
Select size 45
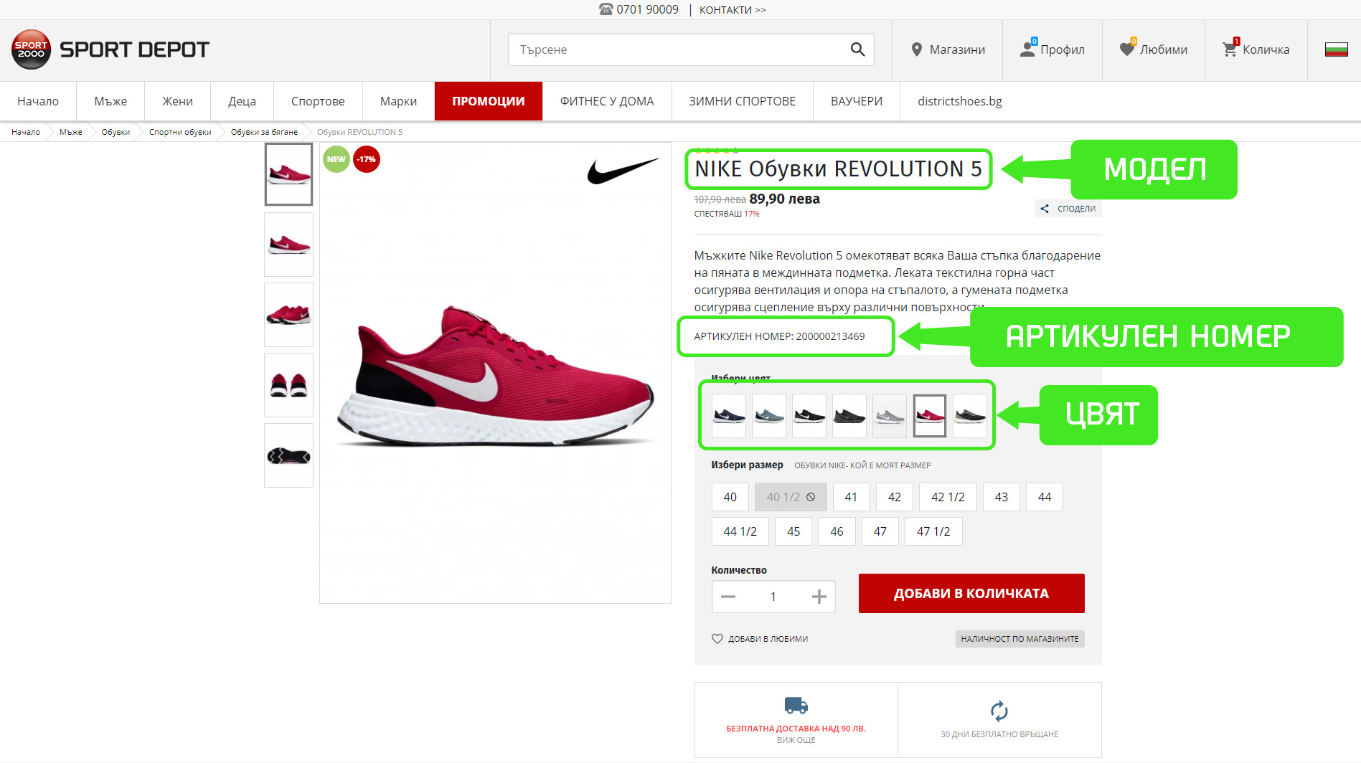(793, 531)
